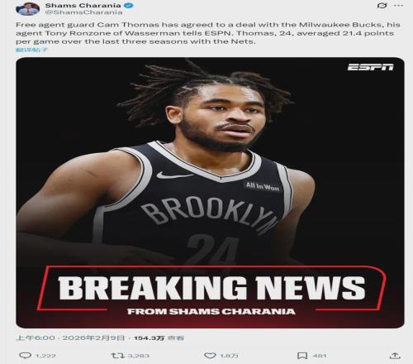
Task: Open the @ShamsCharania handle link
Action: [x=83, y=12]
